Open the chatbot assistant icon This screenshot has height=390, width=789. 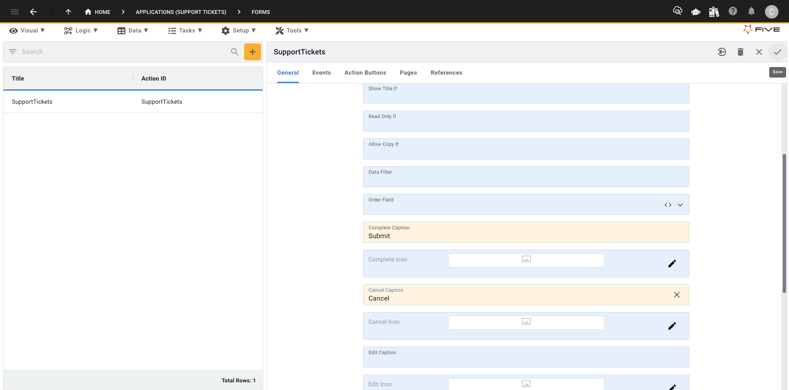pyautogui.click(x=695, y=11)
